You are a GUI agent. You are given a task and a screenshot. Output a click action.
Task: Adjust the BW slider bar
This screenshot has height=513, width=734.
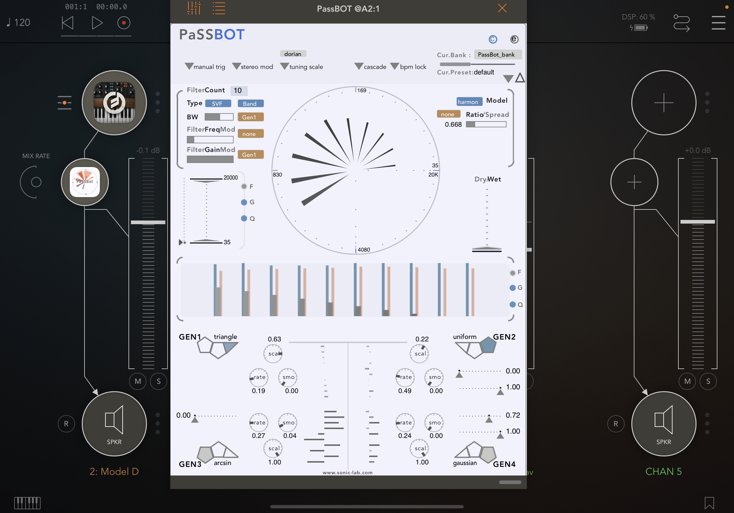[219, 117]
